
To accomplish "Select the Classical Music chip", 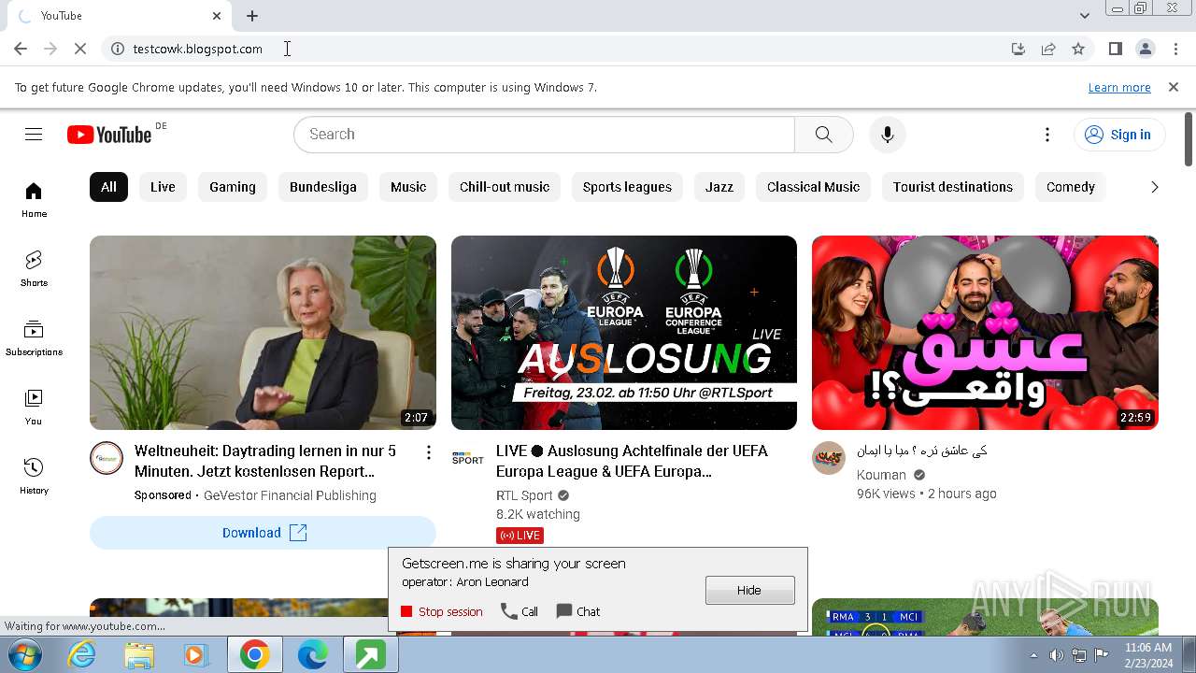I will tap(813, 187).
